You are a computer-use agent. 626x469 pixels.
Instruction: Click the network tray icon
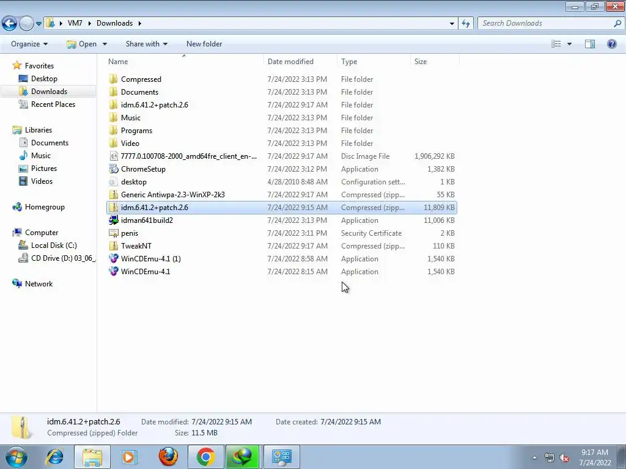tap(550, 458)
